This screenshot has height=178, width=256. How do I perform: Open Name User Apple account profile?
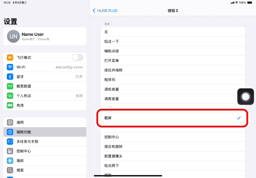(45, 36)
